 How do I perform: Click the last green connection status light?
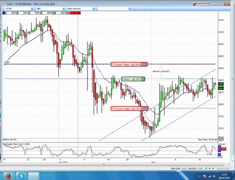213,169
